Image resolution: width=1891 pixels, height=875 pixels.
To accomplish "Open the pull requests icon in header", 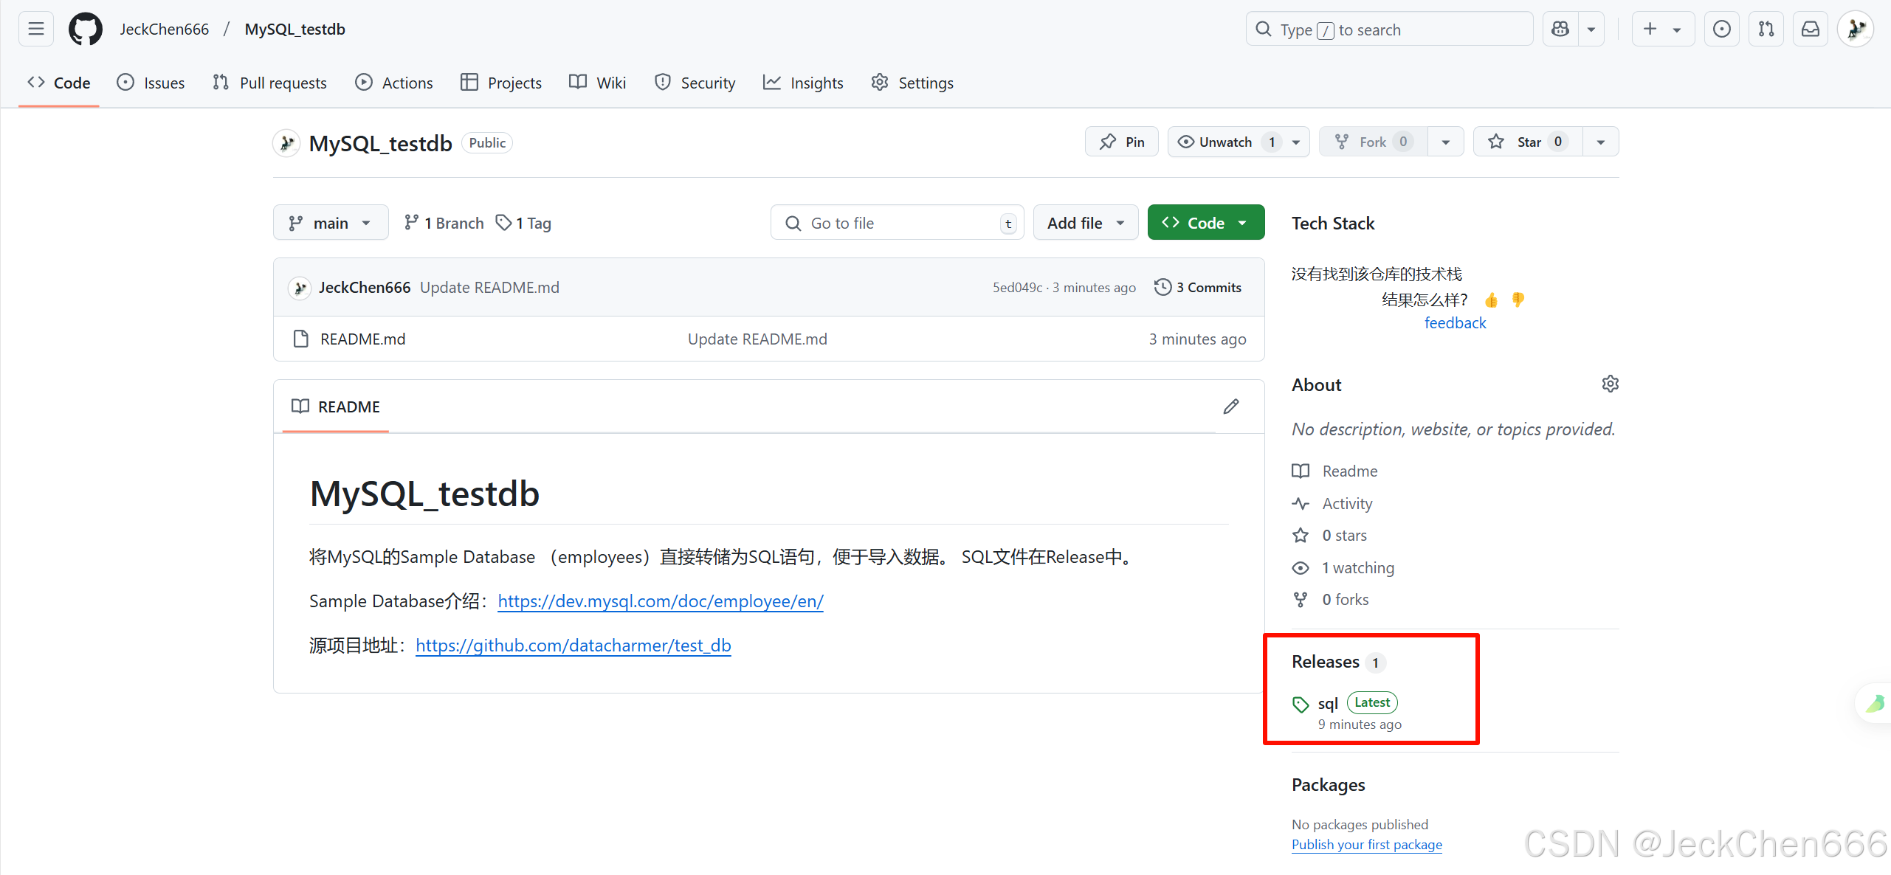I will pyautogui.click(x=1766, y=29).
